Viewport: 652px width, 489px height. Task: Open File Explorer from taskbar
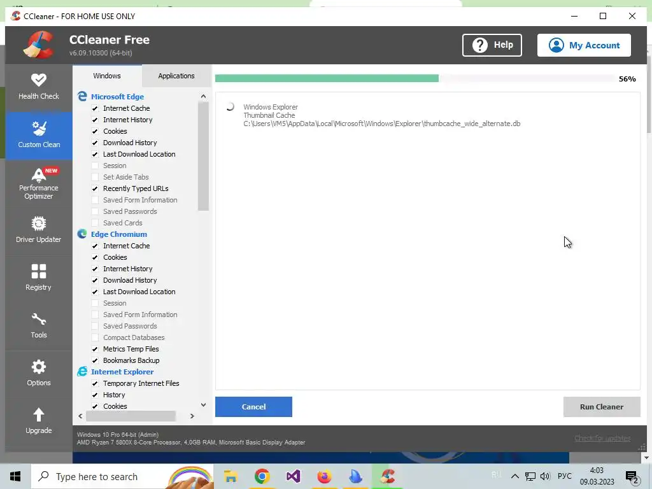230,476
